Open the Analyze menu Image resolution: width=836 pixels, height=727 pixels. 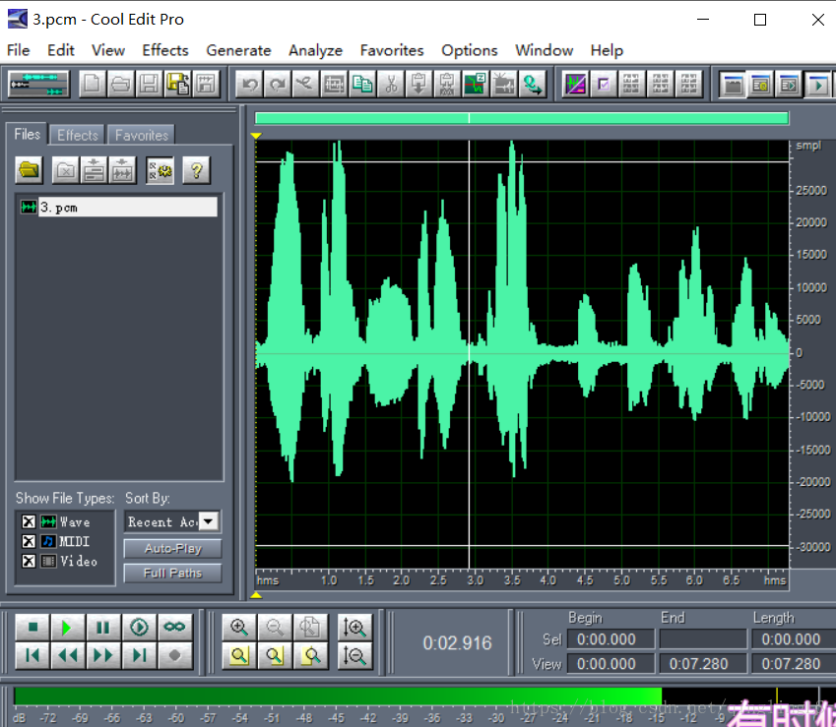pos(315,50)
